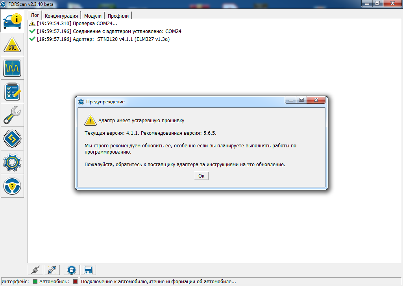The height and width of the screenshot is (286, 403).
Task: Select the STN2120 adapter log entry
Action: point(103,39)
